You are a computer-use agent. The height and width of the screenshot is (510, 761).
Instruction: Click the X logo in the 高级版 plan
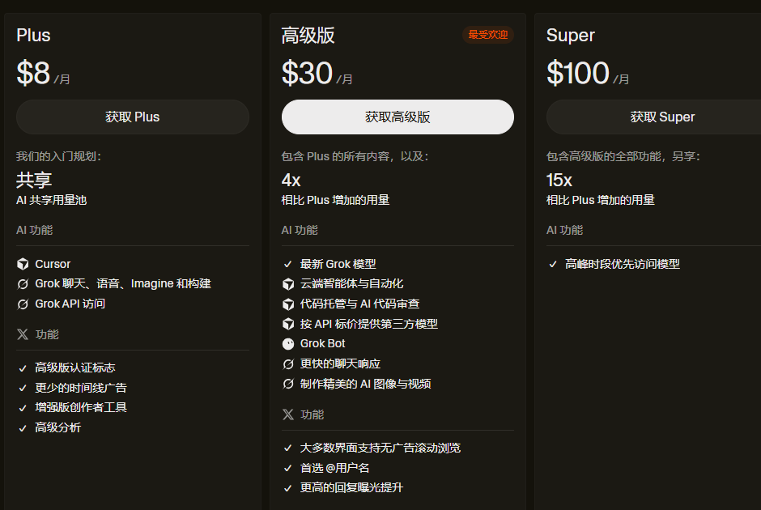point(288,414)
